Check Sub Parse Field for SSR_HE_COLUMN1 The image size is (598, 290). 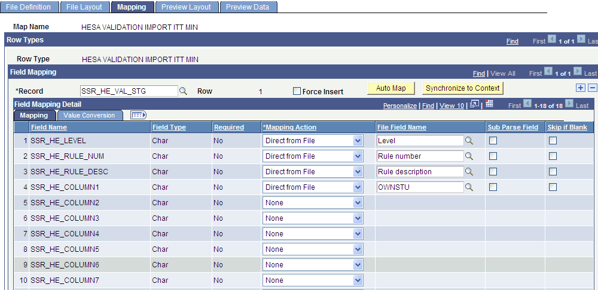pyautogui.click(x=493, y=187)
